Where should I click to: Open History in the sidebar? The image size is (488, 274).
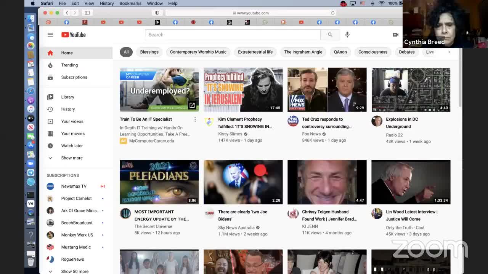76,109
